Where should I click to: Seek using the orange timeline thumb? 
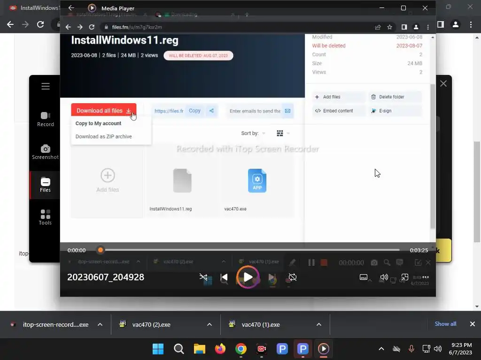click(101, 250)
